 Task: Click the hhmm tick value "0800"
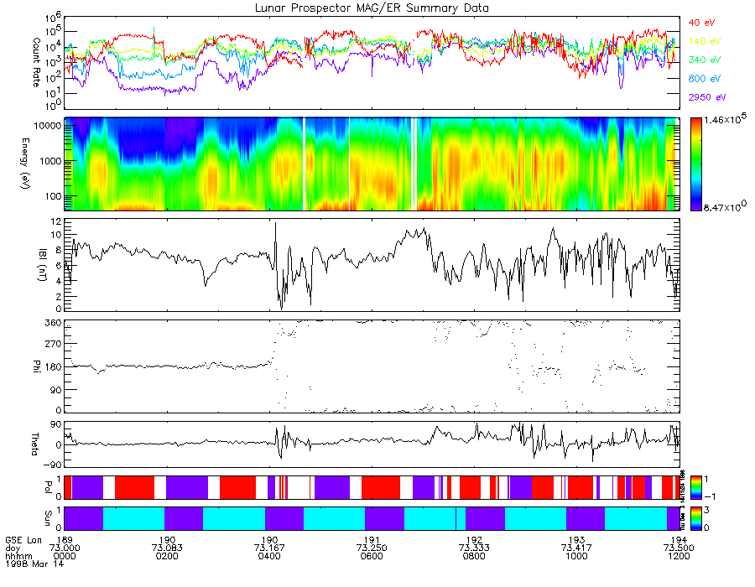click(474, 556)
